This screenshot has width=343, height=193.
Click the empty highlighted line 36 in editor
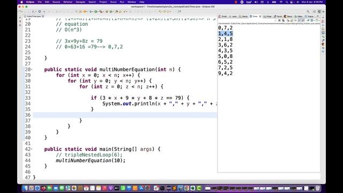[125, 115]
